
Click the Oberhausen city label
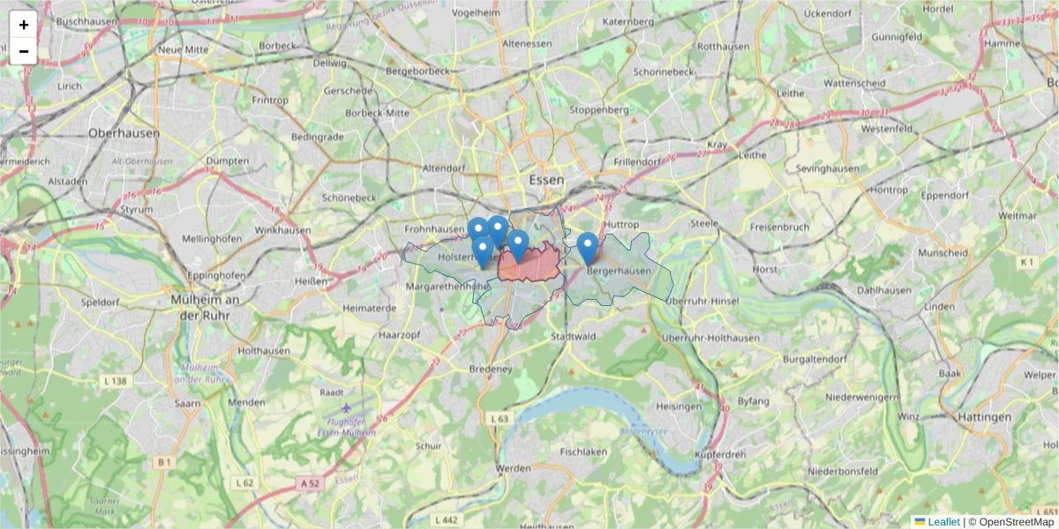coord(124,133)
